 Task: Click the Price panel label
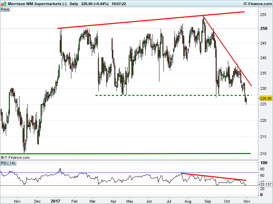5,10
